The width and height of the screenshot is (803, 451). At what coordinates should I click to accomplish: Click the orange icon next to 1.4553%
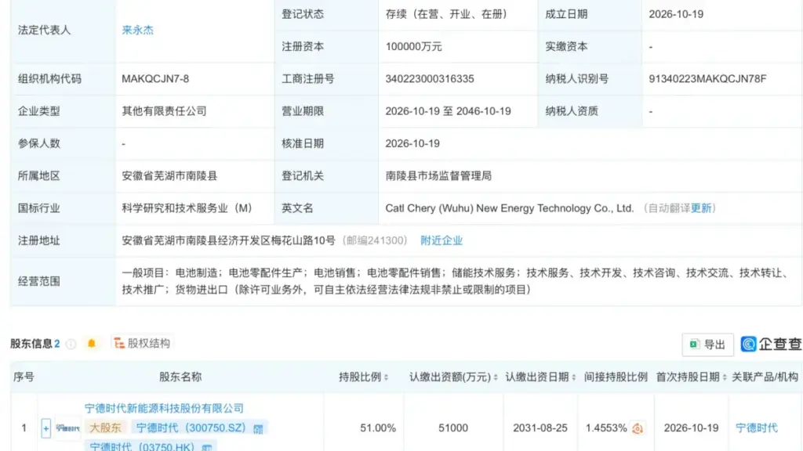tap(638, 428)
